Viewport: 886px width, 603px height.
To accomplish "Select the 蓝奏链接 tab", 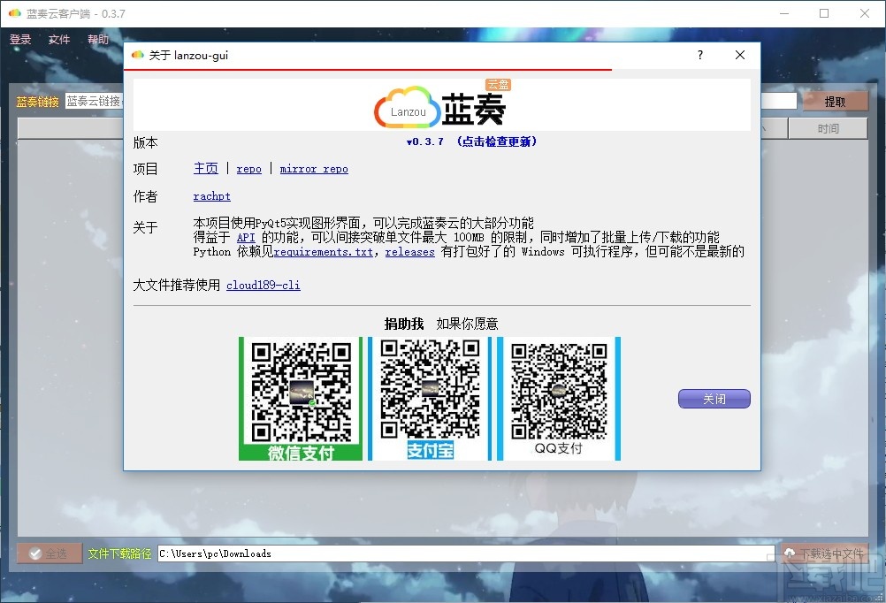I will [37, 101].
